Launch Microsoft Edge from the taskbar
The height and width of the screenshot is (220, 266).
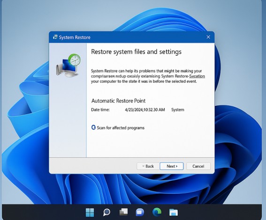[x=157, y=212]
